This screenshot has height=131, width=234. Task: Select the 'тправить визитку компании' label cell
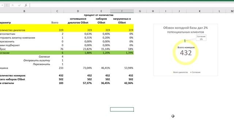(18, 38)
